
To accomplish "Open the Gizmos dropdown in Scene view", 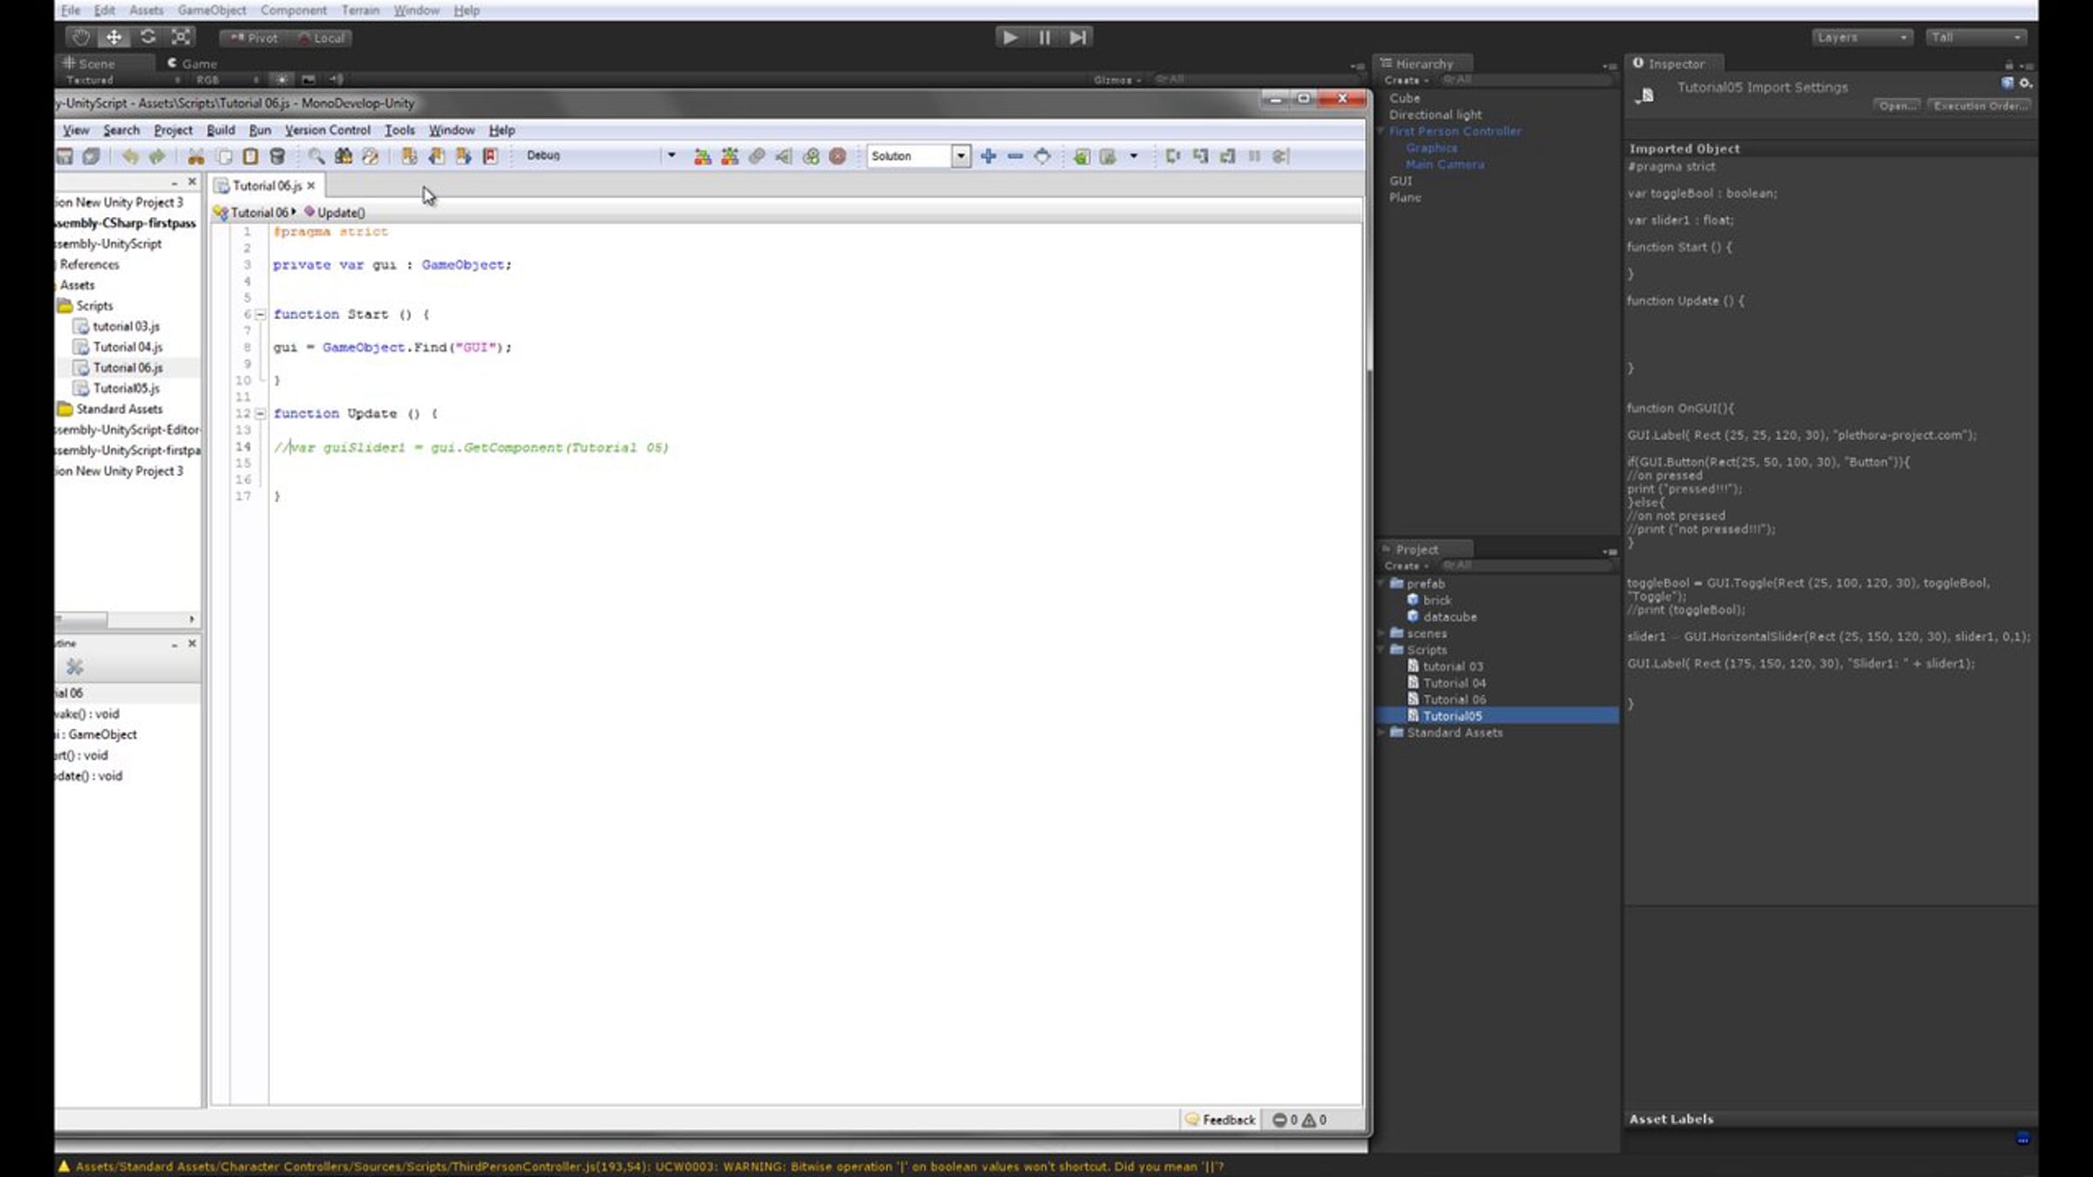I will [x=1117, y=79].
